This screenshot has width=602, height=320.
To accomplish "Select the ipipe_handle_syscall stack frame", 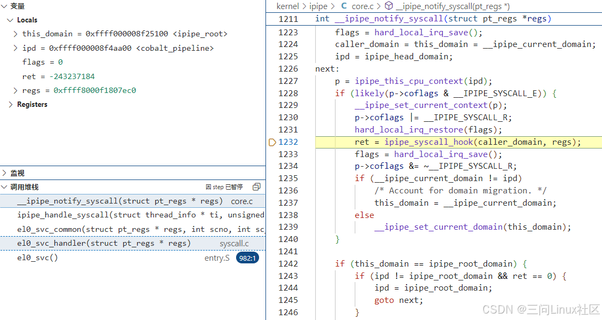I will [x=132, y=215].
